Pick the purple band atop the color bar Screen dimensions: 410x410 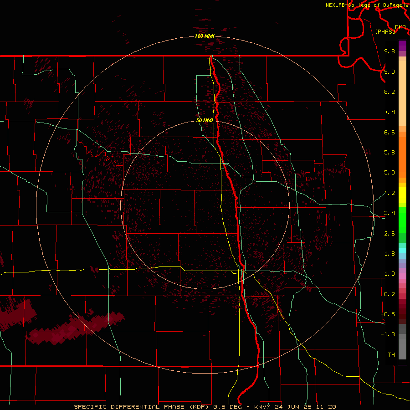[402, 46]
